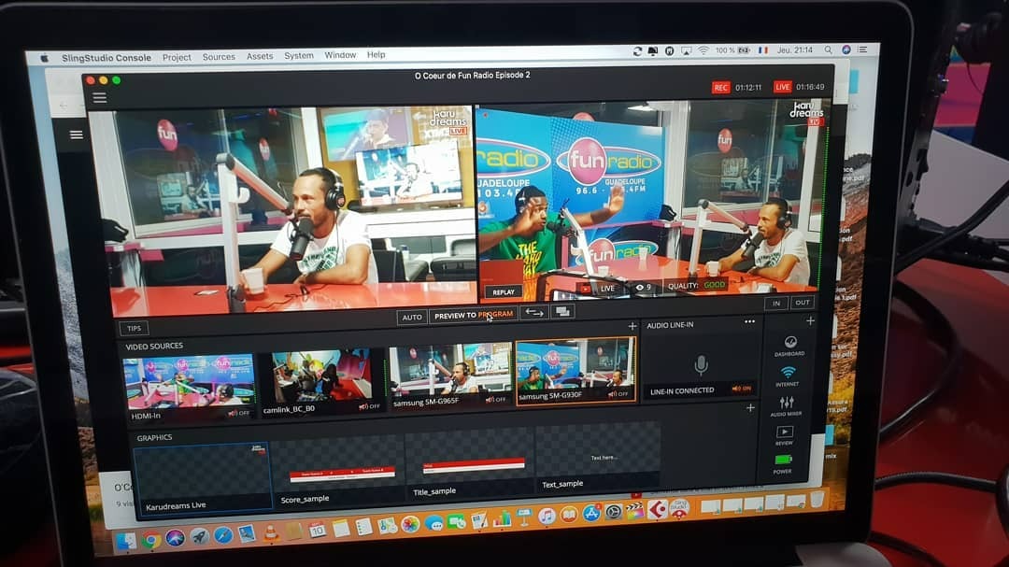Open the Audio Mixer
This screenshot has height=567, width=1009.
tap(786, 402)
